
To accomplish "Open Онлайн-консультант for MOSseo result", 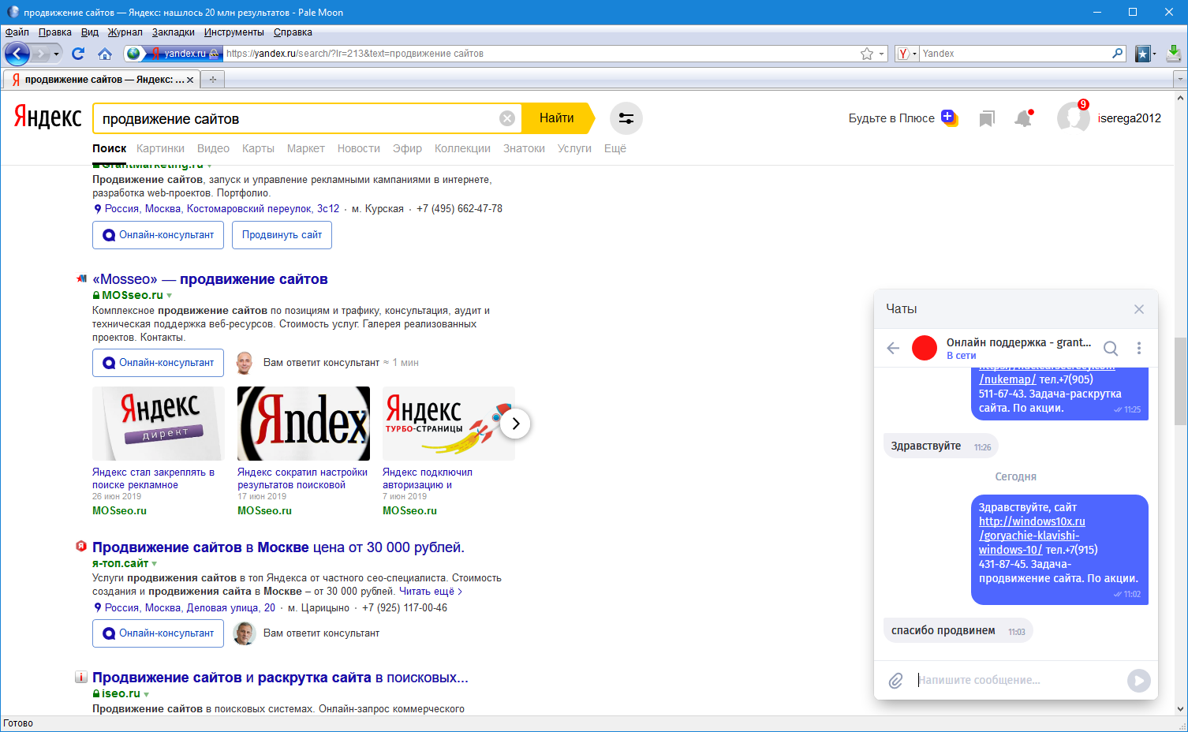I will tap(158, 363).
